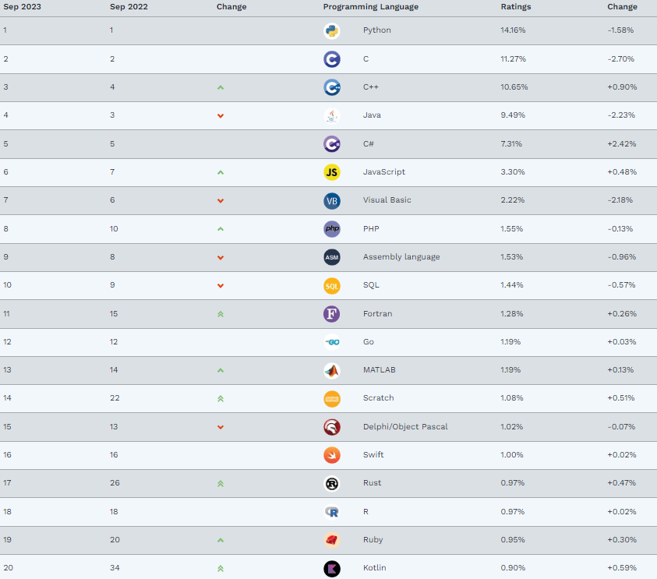This screenshot has width=657, height=579.
Task: Click the Rust gear logo
Action: [332, 483]
